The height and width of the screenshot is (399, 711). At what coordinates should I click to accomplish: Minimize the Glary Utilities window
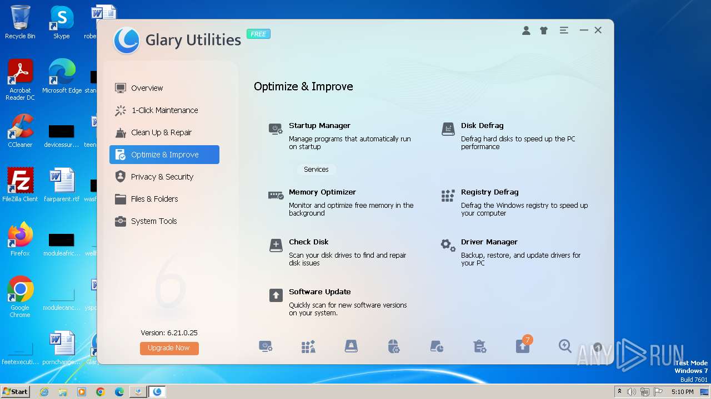tap(584, 30)
